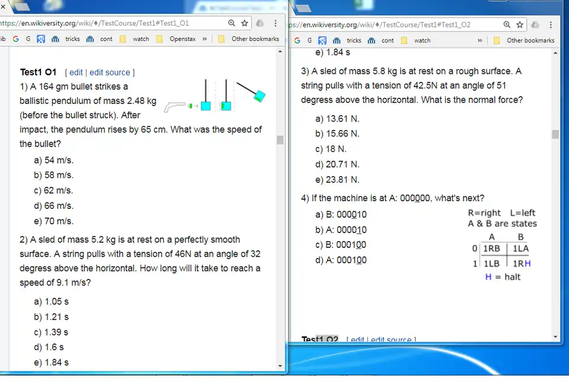Click zoom magnifier icon in right address bar
The height and width of the screenshot is (385, 569).
click(x=507, y=24)
